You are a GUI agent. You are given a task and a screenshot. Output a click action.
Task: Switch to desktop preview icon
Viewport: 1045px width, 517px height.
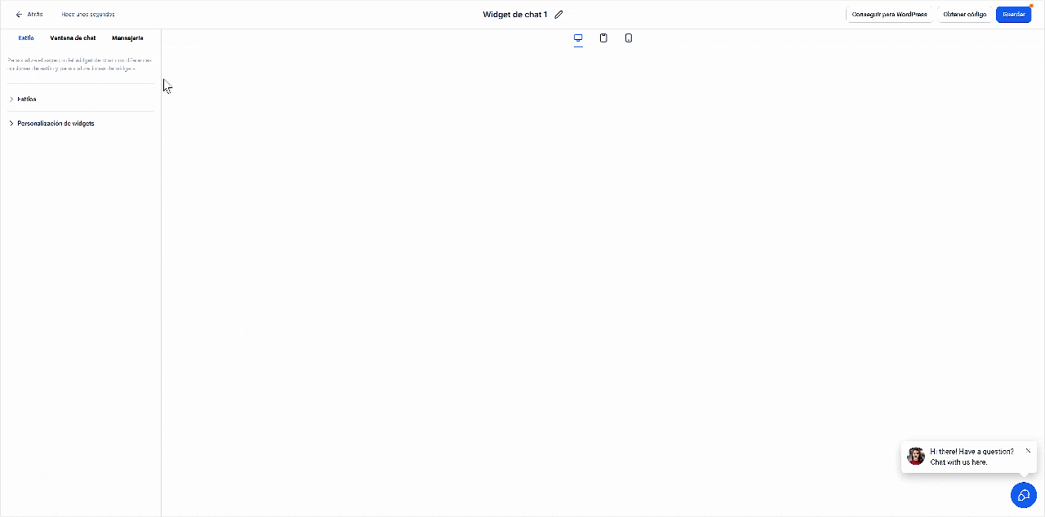[x=578, y=38]
